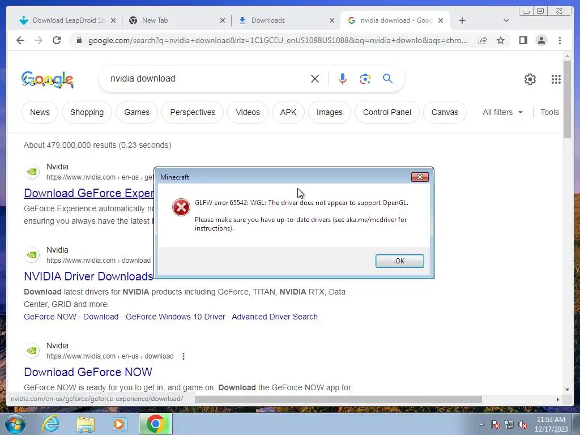Click the vertical scrollbar thumb
The image size is (580, 435).
coord(567,99)
